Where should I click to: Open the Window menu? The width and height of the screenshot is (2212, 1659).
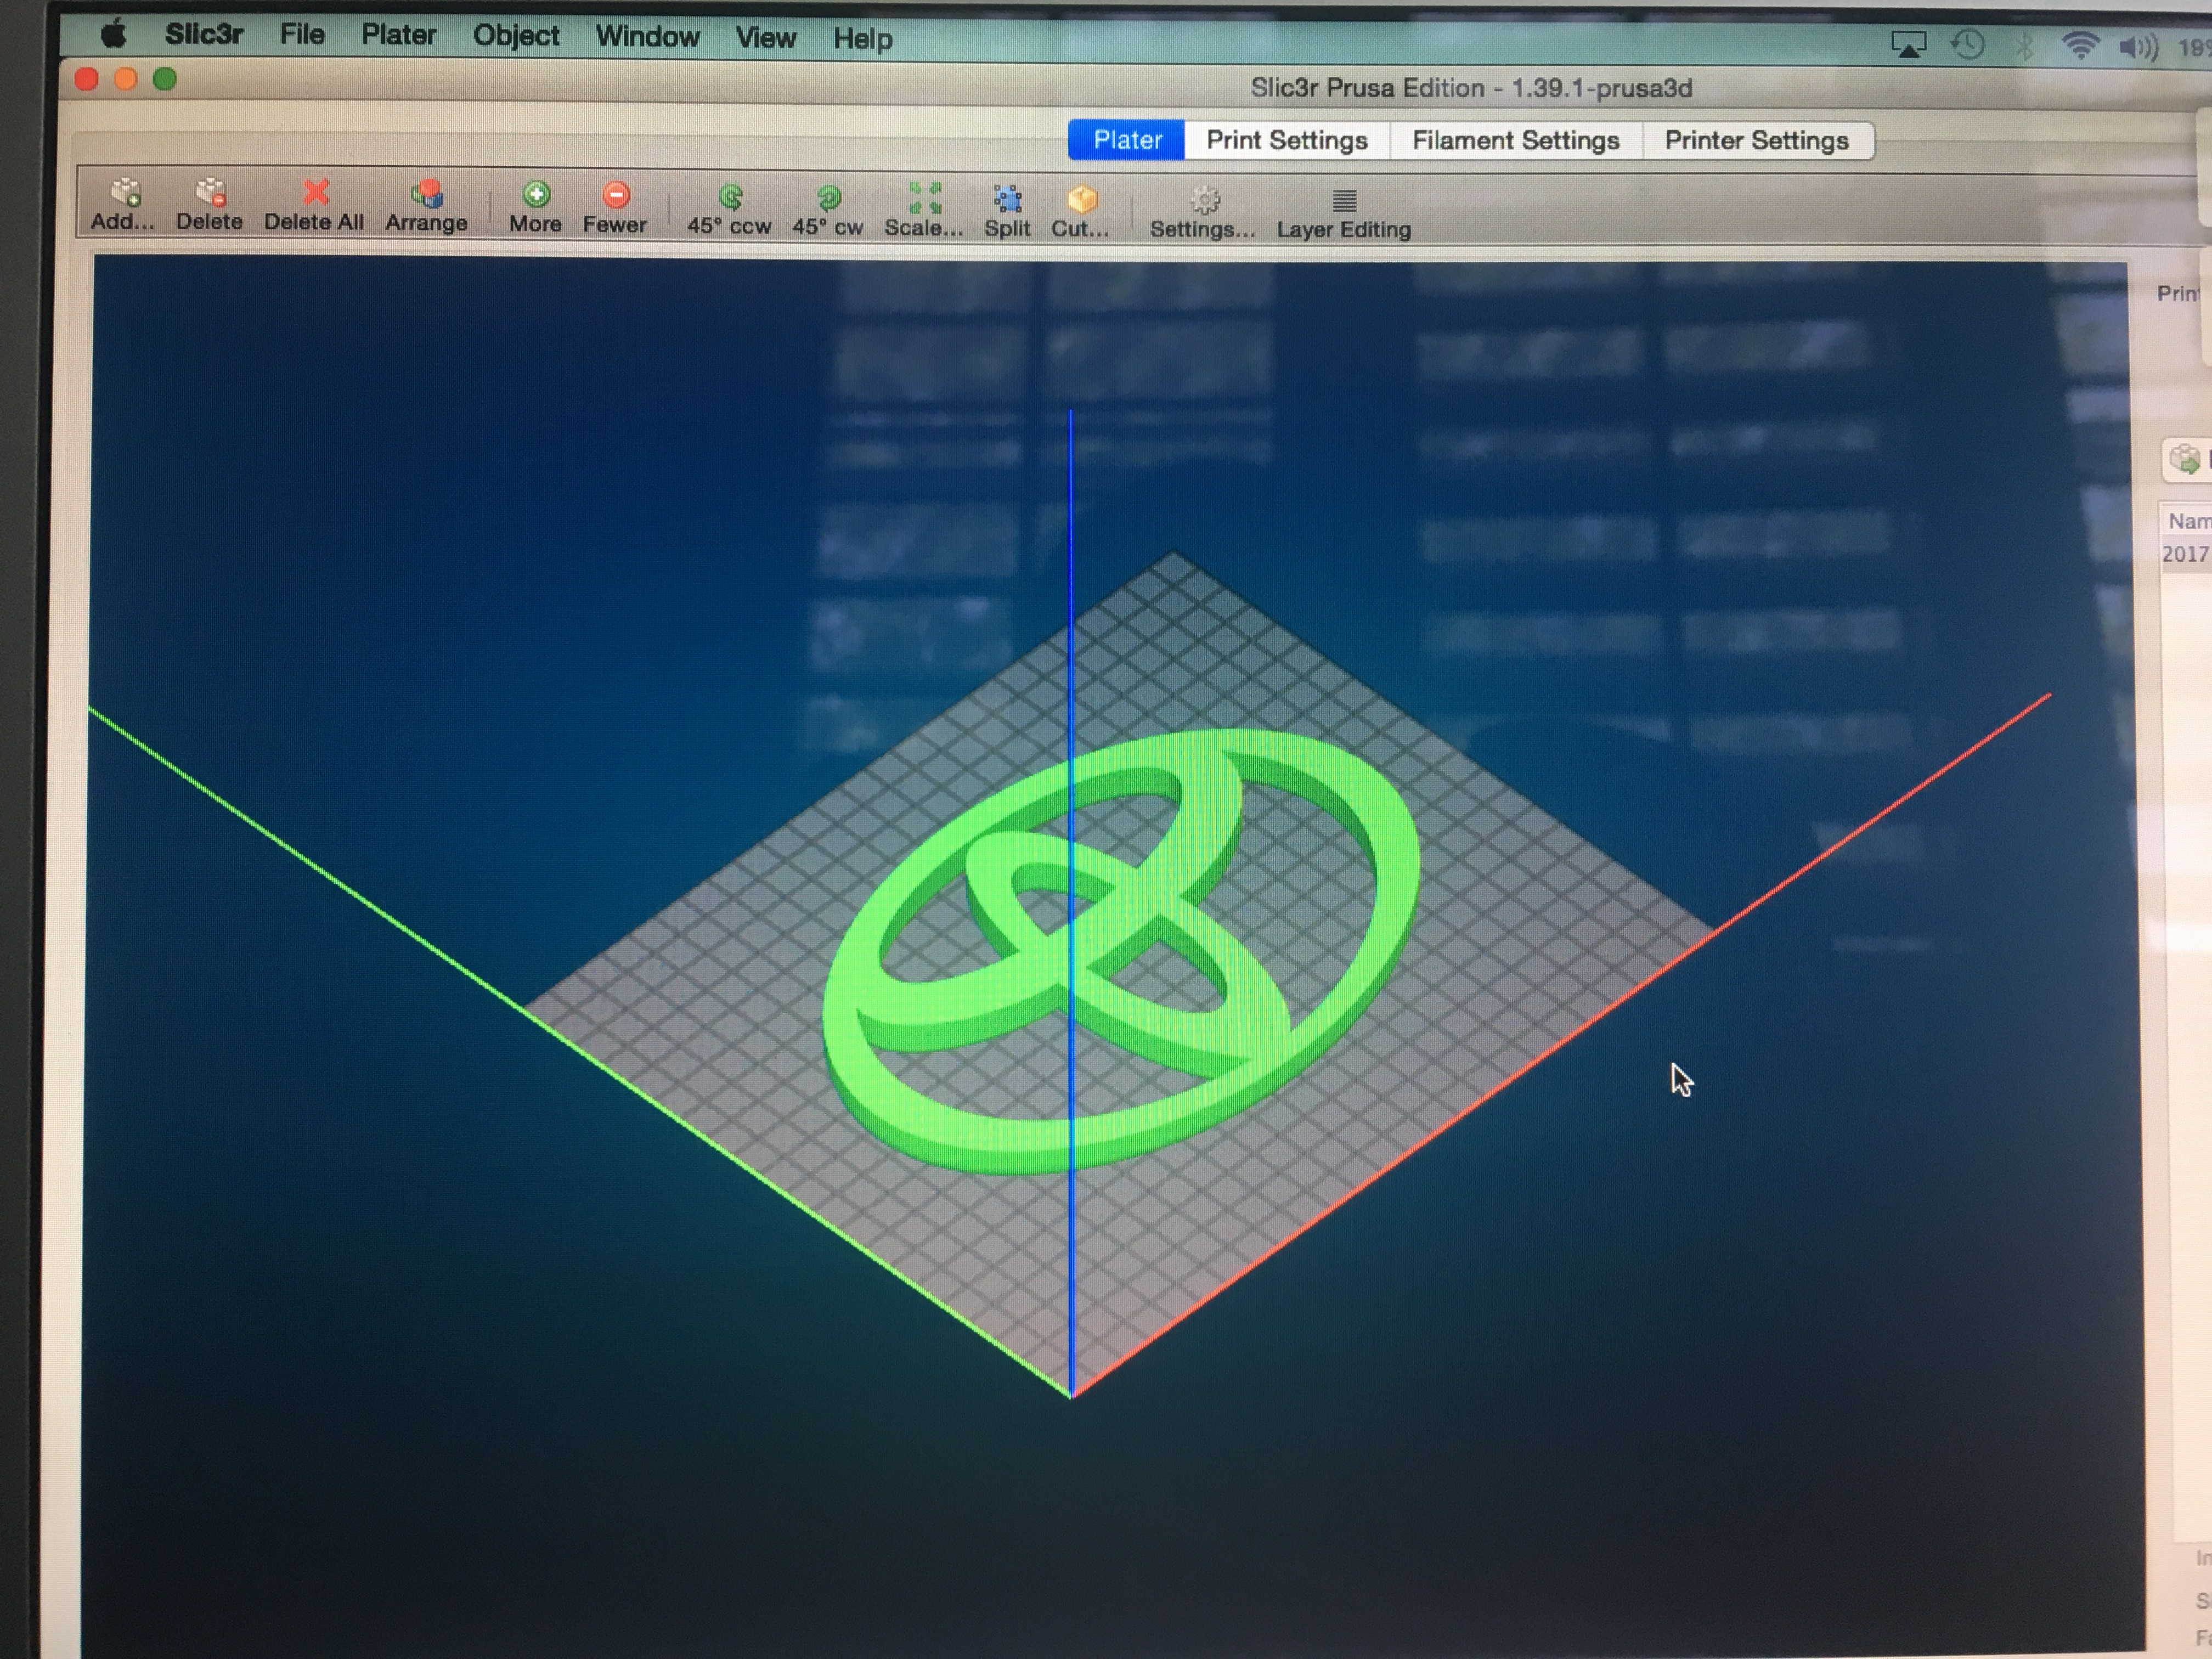coord(648,36)
